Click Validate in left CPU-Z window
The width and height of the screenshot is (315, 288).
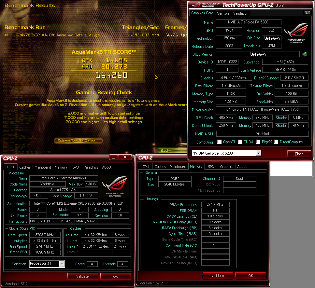82,276
